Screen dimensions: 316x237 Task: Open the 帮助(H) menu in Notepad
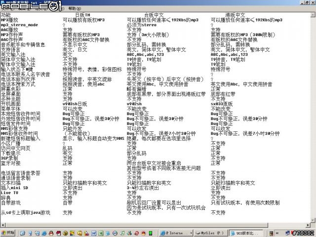point(75,8)
